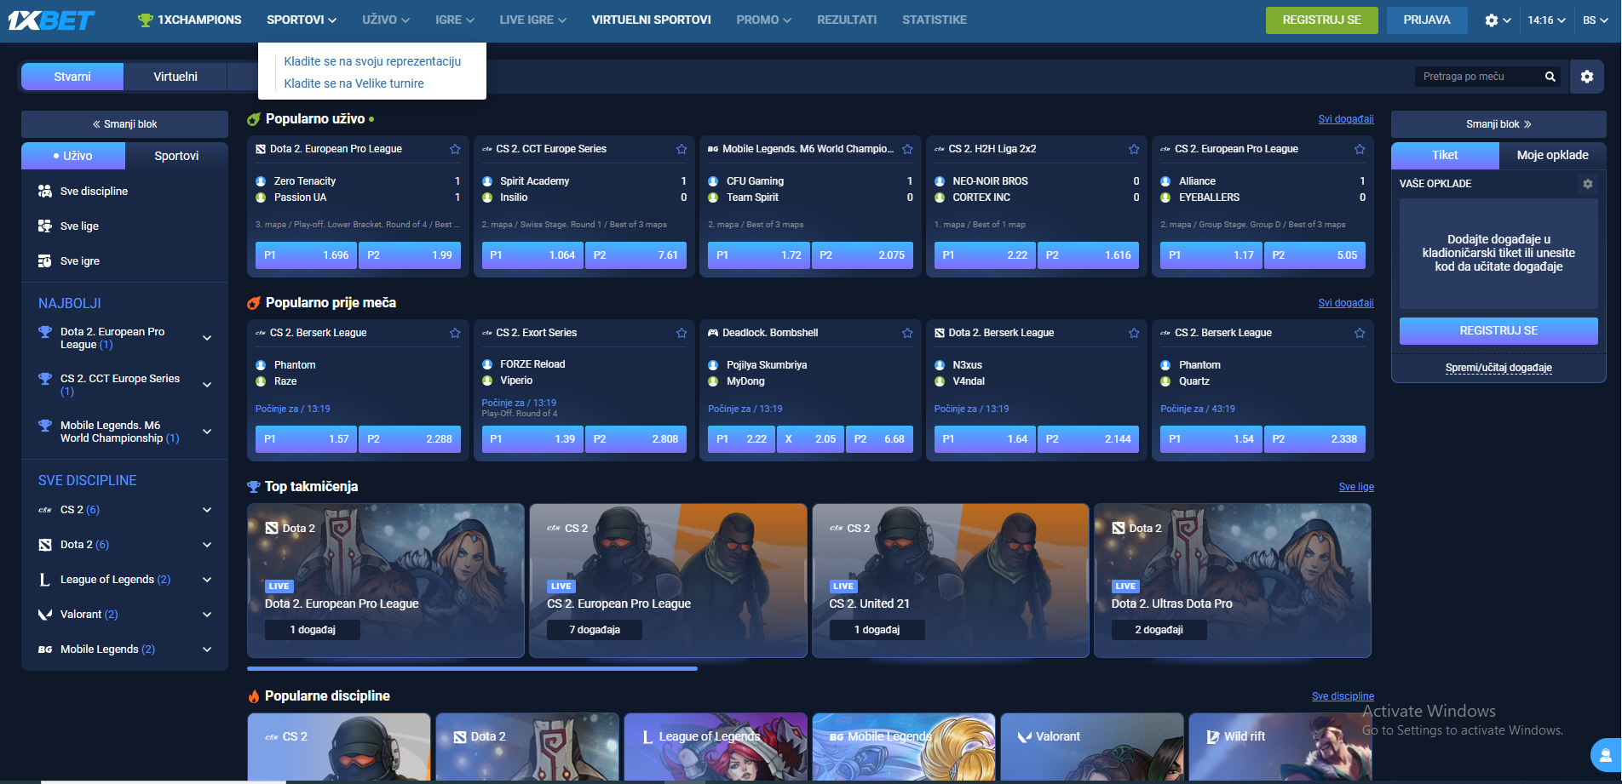This screenshot has height=784, width=1622.
Task: Click Kladite se na Velike turnire link
Action: (x=354, y=83)
